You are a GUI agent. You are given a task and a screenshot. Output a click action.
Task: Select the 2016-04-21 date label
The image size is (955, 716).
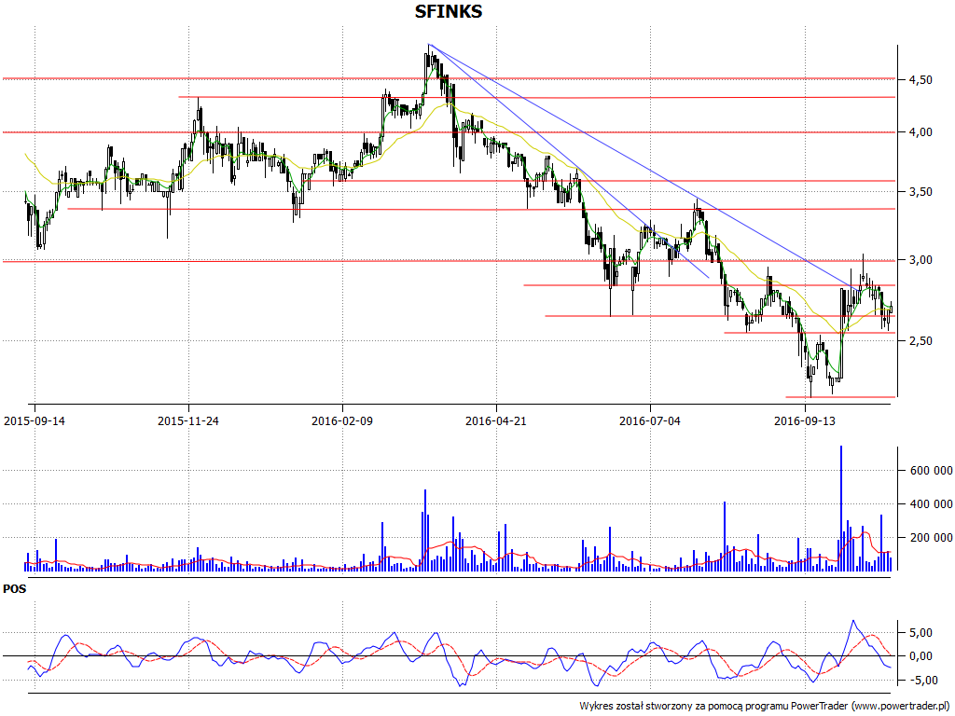496,420
